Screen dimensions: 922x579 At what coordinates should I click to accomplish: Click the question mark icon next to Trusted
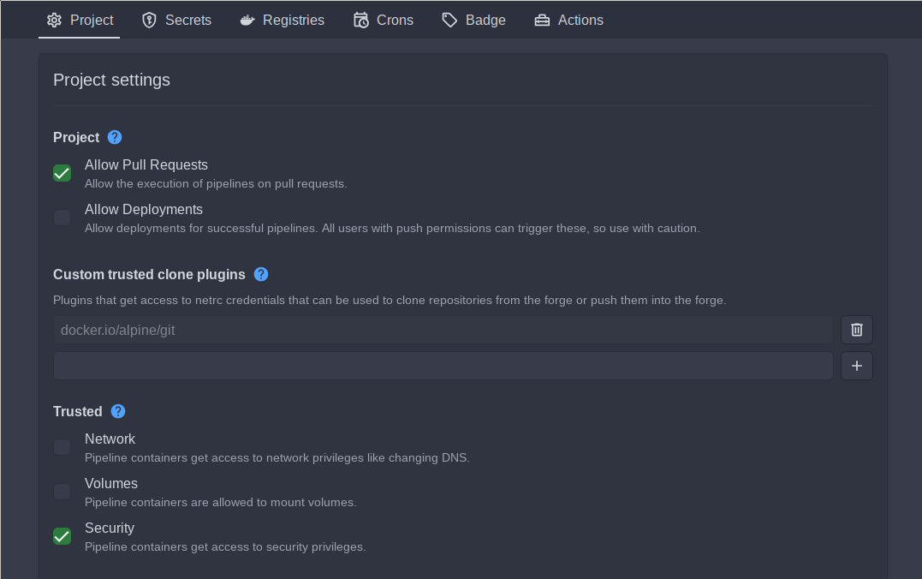[117, 411]
